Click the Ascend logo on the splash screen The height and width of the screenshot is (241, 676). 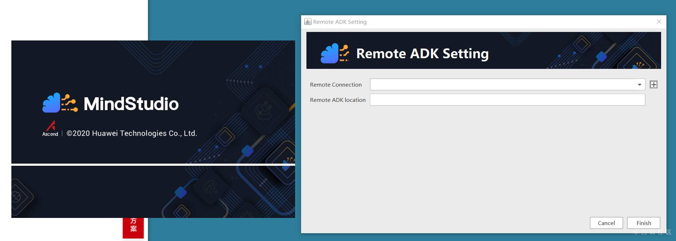pyautogui.click(x=50, y=128)
